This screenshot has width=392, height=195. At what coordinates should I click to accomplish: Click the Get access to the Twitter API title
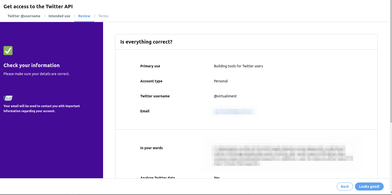click(38, 6)
